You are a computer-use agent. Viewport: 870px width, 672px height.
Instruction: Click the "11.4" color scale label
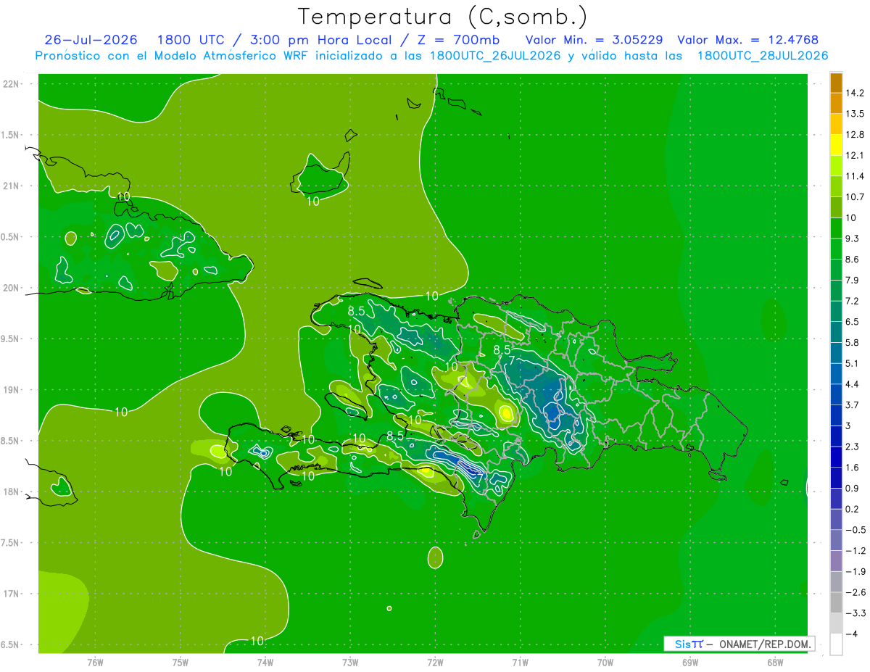coord(856,176)
